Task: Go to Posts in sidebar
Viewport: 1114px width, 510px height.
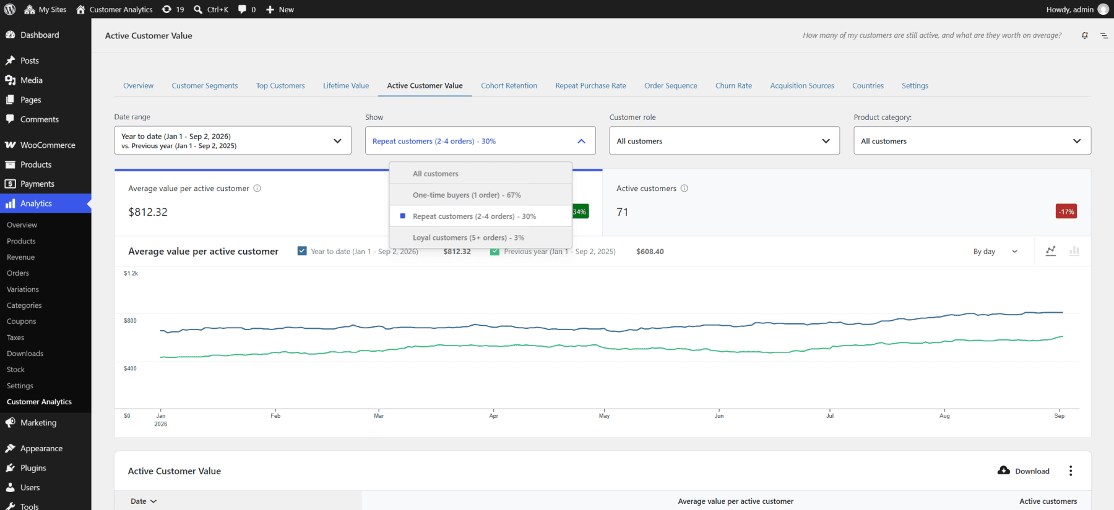Action: pyautogui.click(x=45, y=61)
